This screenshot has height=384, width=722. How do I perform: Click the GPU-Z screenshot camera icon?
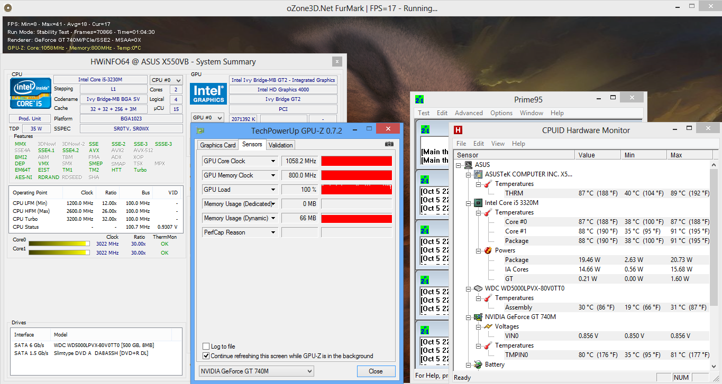[x=389, y=144]
